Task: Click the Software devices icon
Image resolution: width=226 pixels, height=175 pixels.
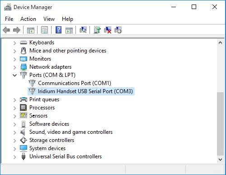Action: [24, 124]
